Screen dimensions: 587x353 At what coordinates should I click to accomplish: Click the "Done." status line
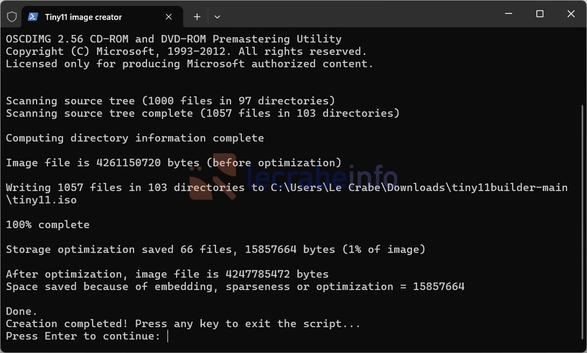(22, 311)
